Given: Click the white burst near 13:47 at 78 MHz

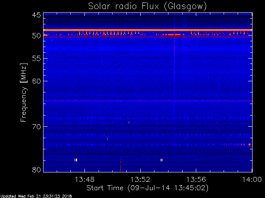Looking at the screenshot, I should coord(76,160).
